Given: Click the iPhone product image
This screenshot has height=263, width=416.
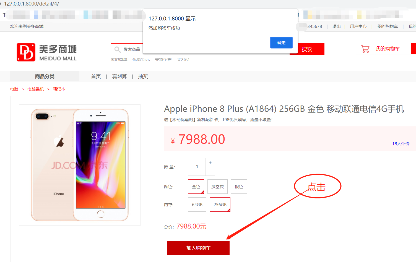Looking at the screenshot, I should [x=80, y=165].
